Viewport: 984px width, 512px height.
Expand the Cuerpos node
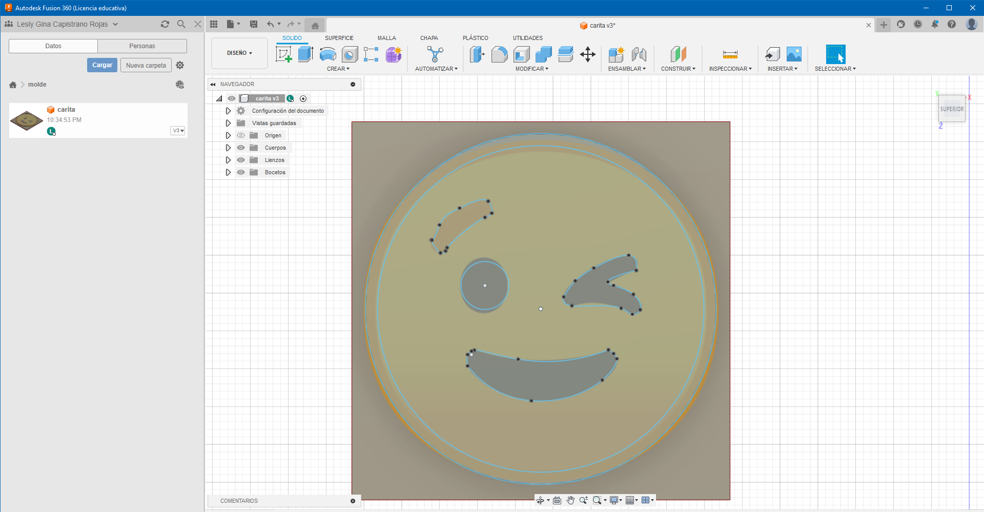pyautogui.click(x=229, y=148)
